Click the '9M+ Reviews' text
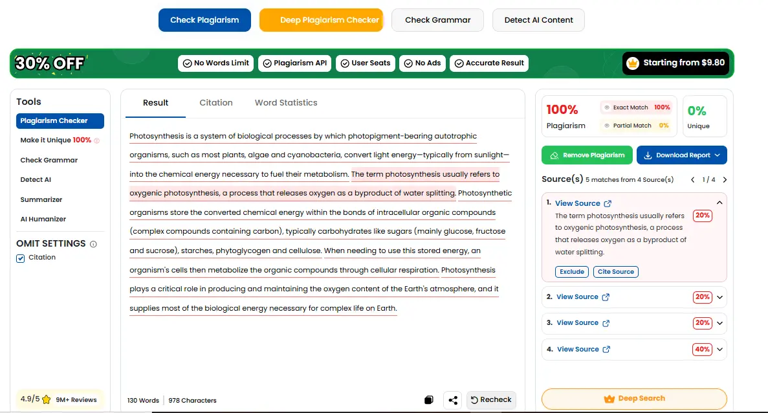Viewport: 768px width, 413px height. [x=76, y=400]
